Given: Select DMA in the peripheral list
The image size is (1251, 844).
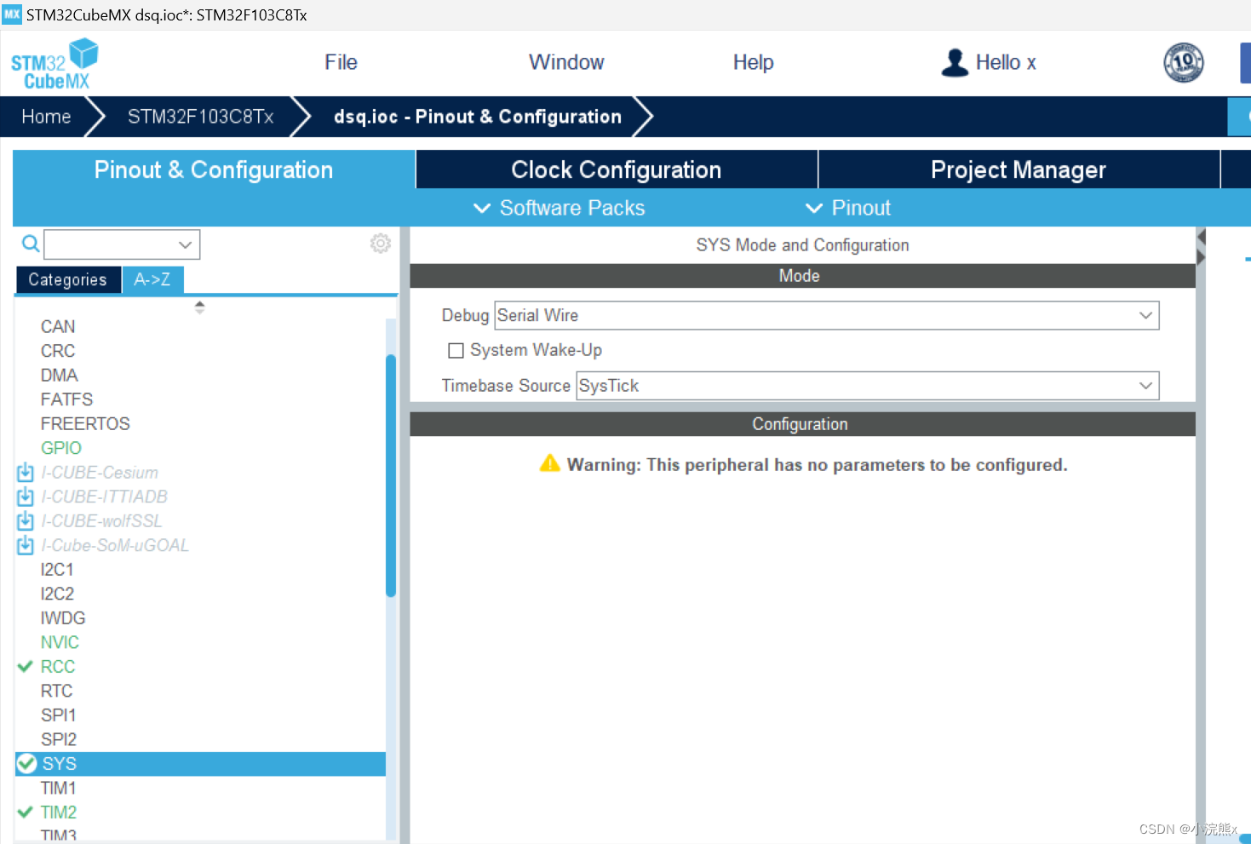Looking at the screenshot, I should (x=60, y=376).
